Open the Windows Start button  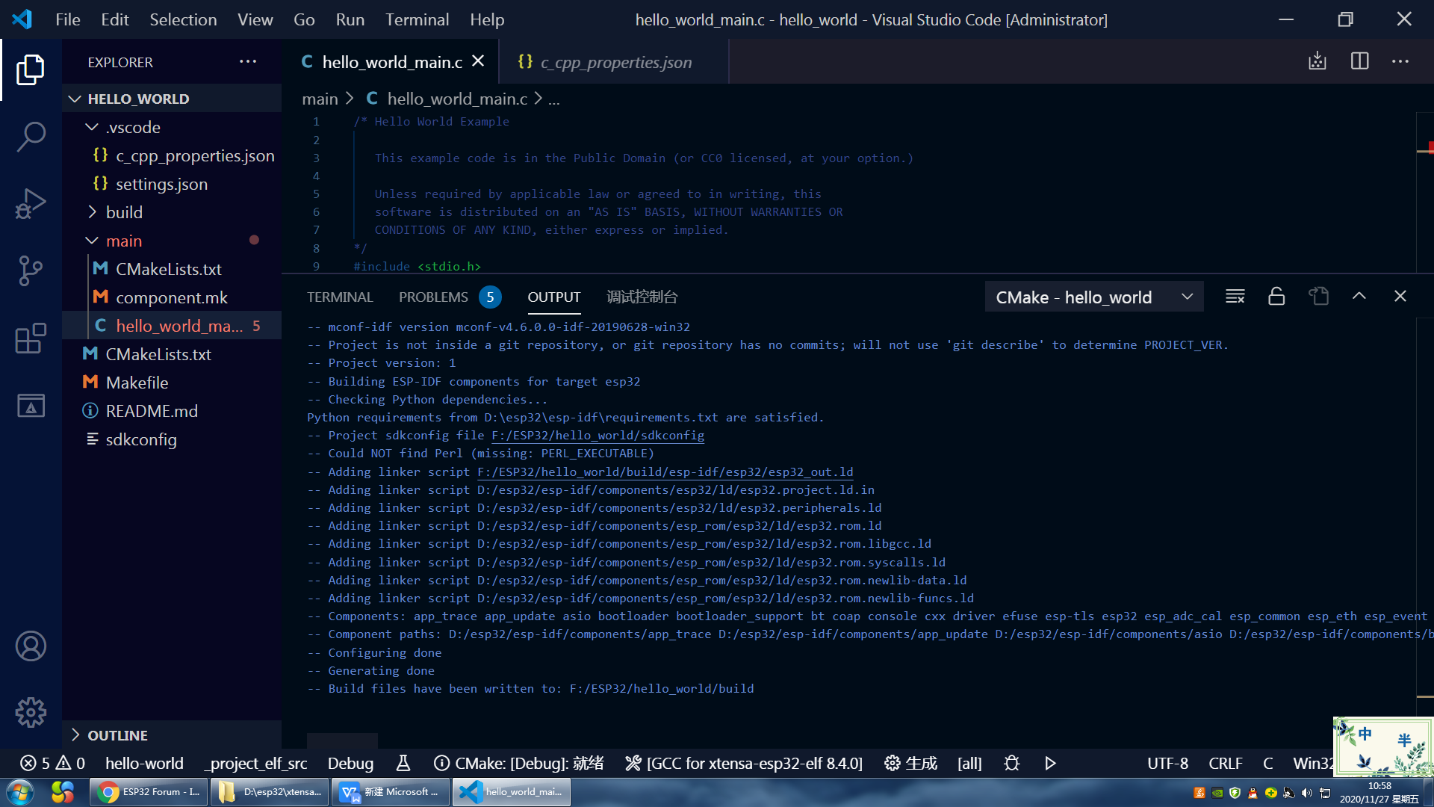tap(21, 792)
